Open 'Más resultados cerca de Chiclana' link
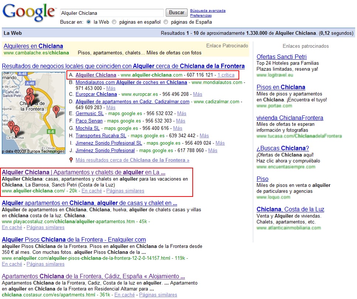Image resolution: width=357 pixels, height=299 pixels. [x=133, y=160]
